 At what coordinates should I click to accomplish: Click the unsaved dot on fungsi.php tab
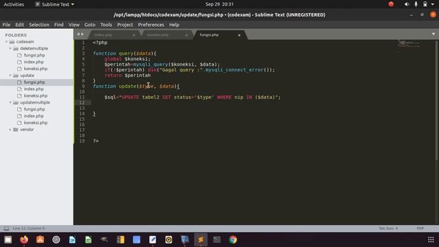click(239, 35)
